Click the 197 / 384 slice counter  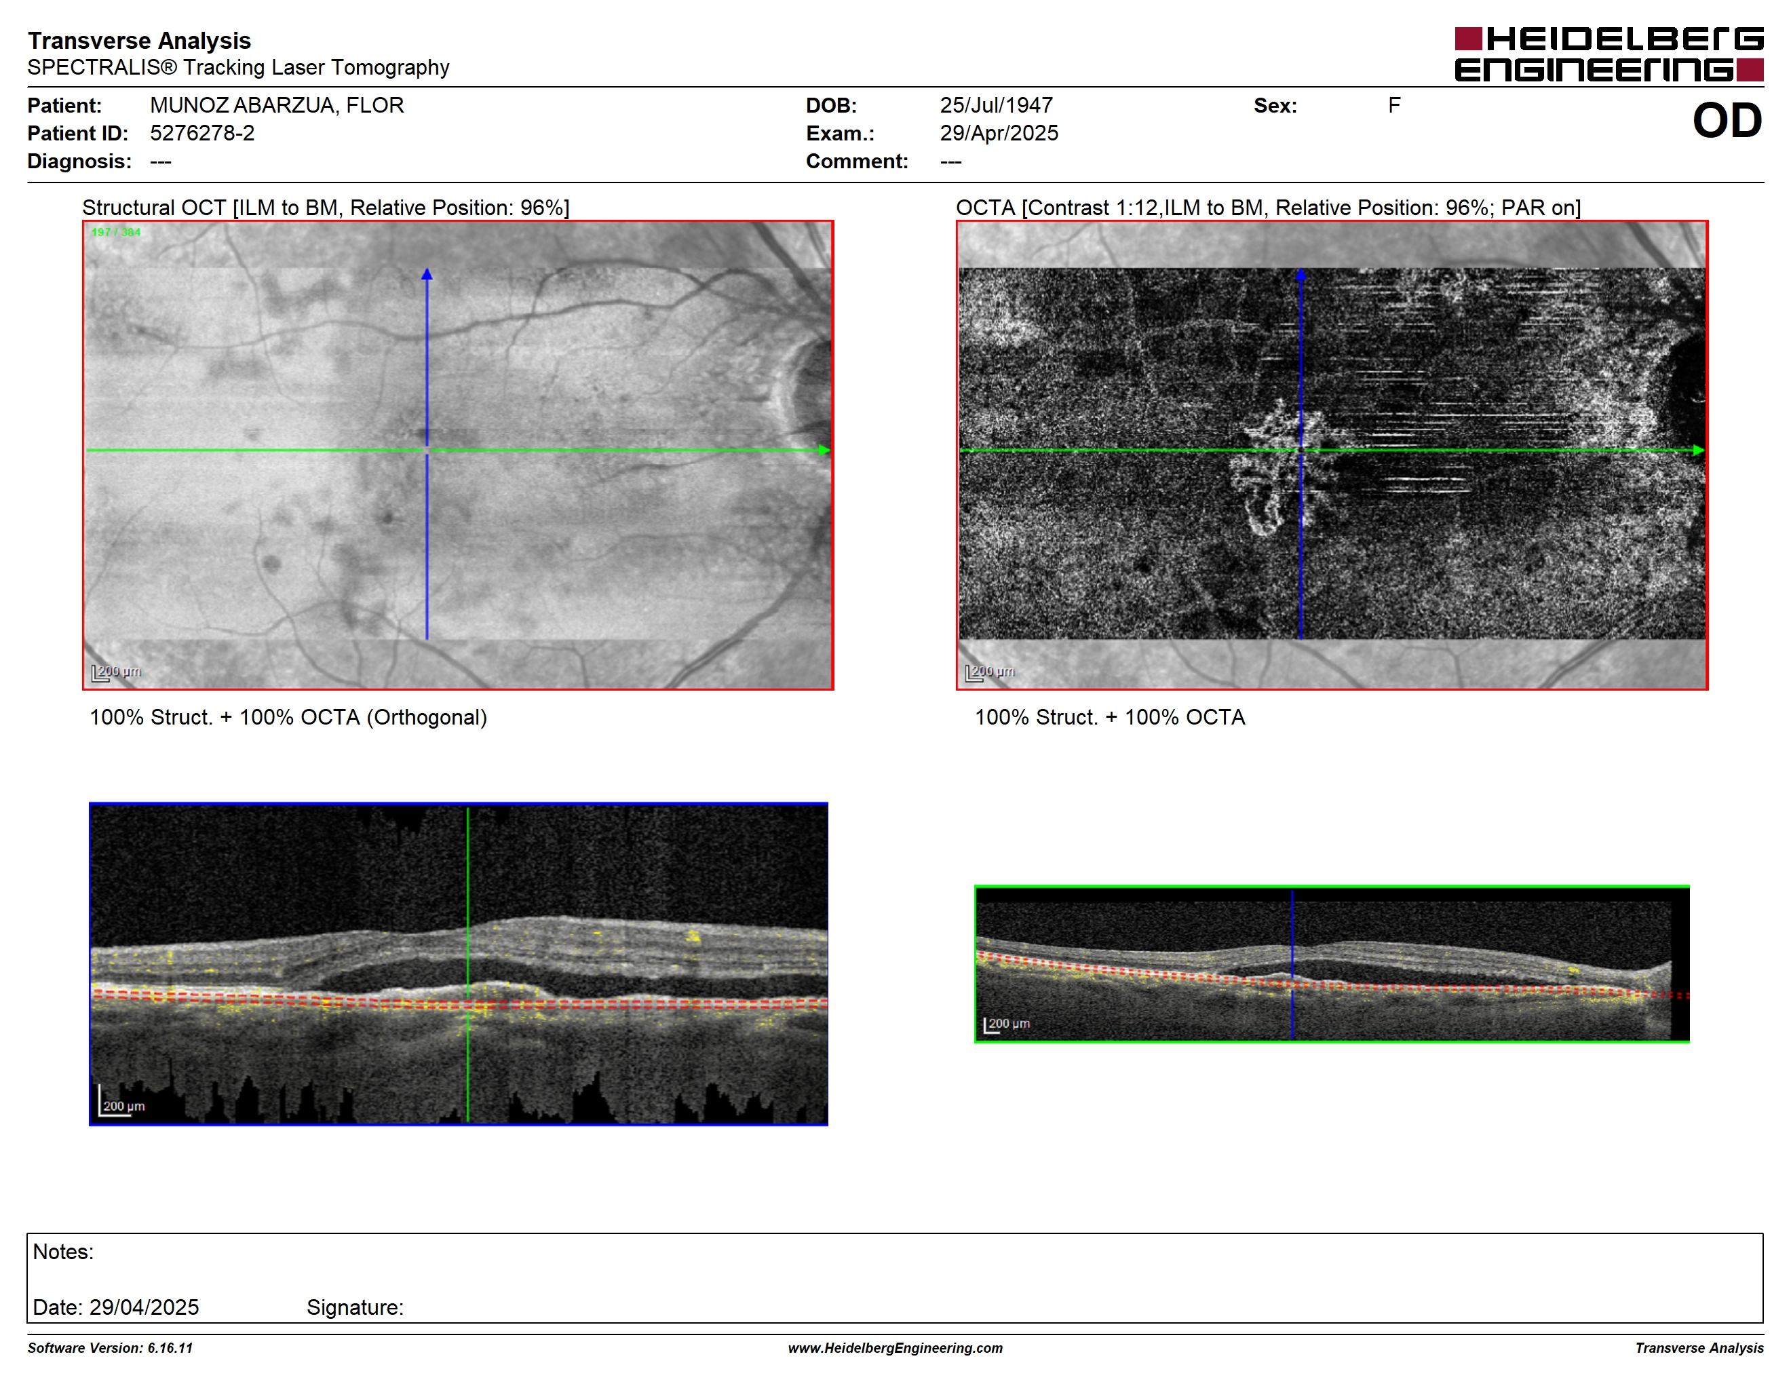point(115,233)
